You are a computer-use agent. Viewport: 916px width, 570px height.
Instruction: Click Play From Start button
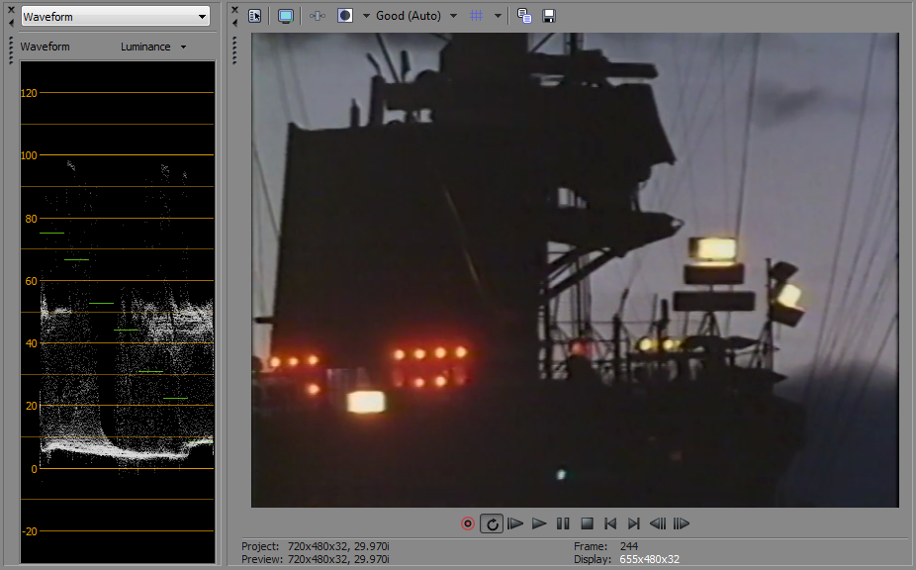coord(515,523)
